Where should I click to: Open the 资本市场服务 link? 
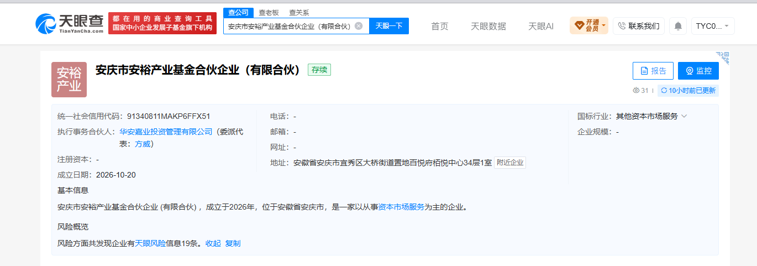click(401, 207)
